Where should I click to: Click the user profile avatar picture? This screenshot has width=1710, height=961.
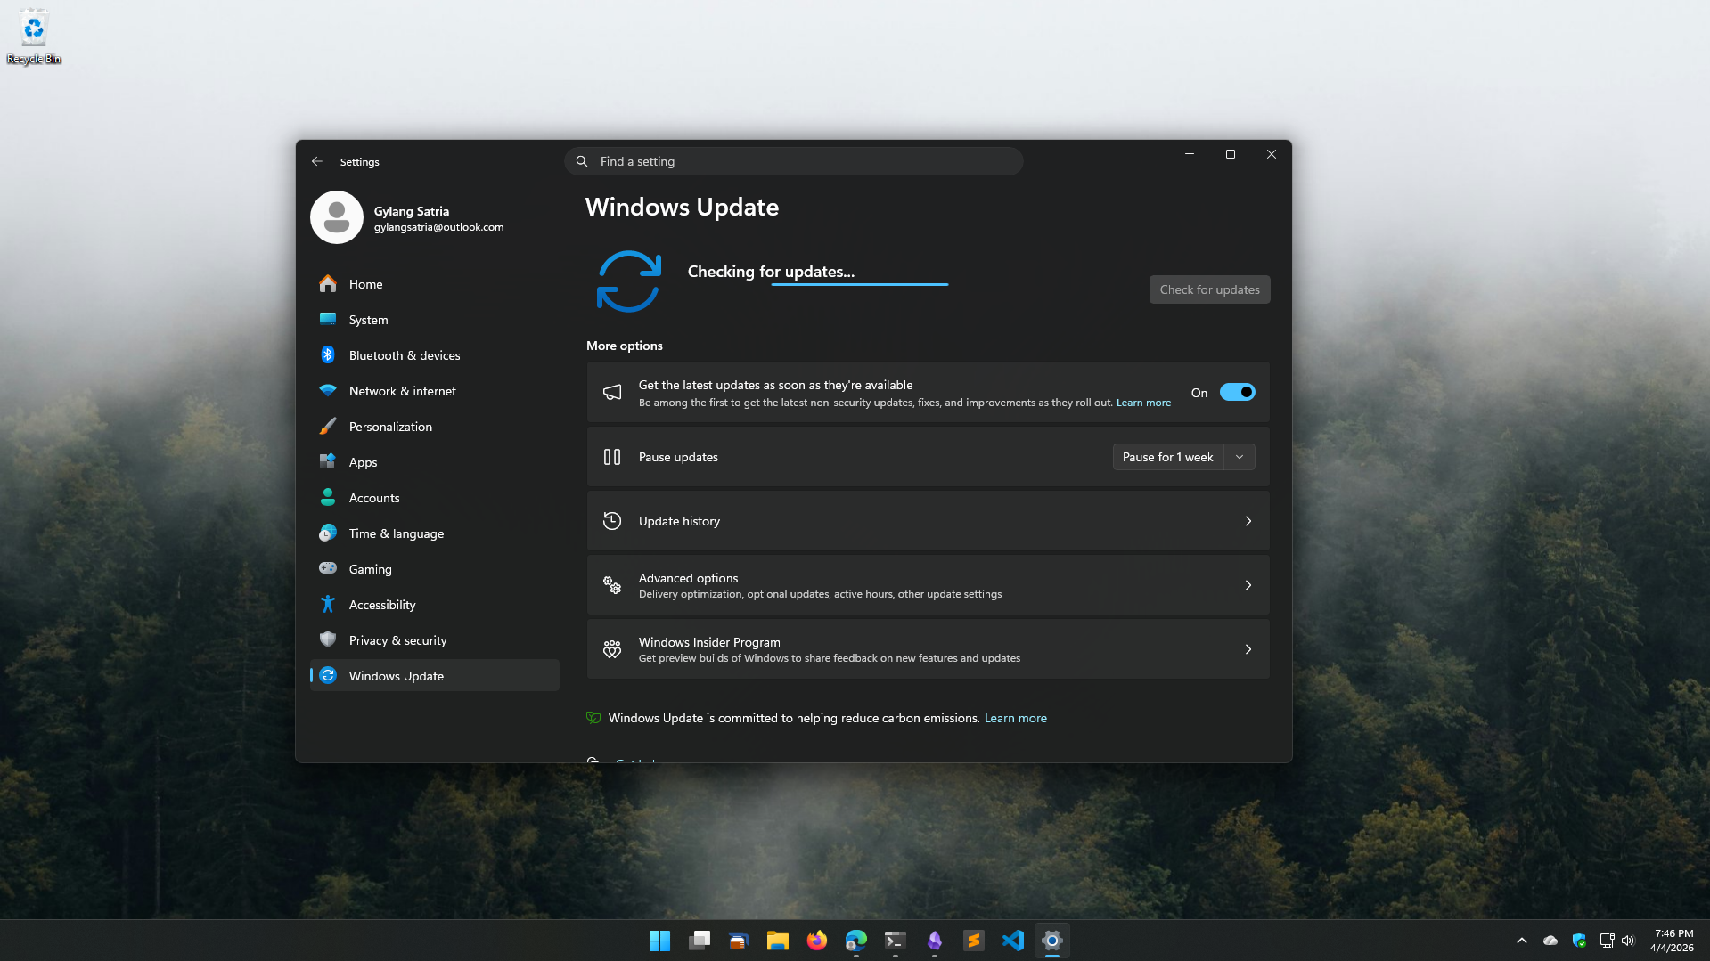click(x=337, y=217)
